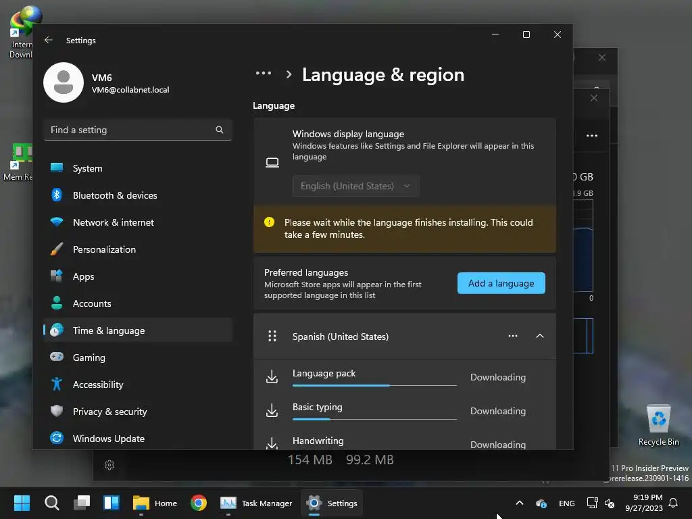Go back with the Settings back arrow
Screen dimensions: 692x519
click(49, 40)
